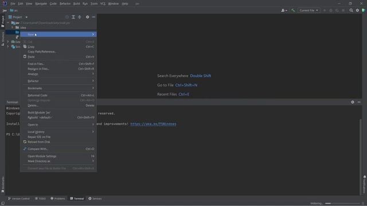Open Current File run configuration dropdown
The width and height of the screenshot is (367, 206).
tap(309, 10)
